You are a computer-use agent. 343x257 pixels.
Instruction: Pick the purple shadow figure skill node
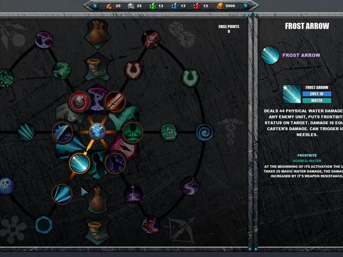115,163
